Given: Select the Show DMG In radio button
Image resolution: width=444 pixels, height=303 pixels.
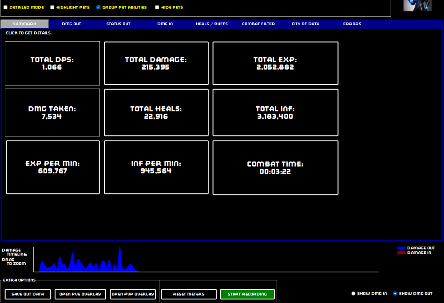Looking at the screenshot, I should tap(353, 294).
